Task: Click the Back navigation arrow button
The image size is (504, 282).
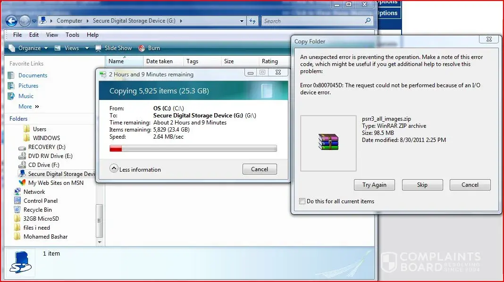Action: click(x=12, y=21)
